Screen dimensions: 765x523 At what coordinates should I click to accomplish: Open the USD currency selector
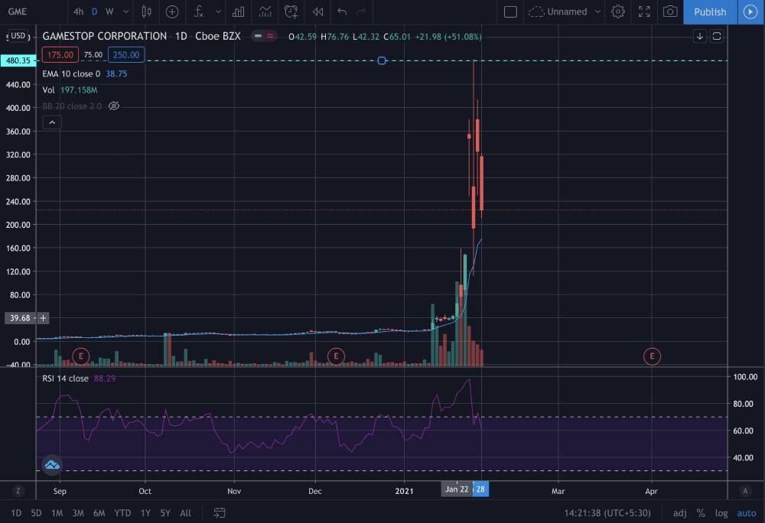18,36
